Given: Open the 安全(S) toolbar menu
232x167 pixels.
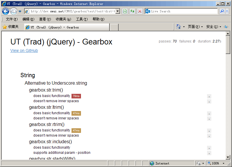Looking at the screenshot, I should 214,27.
